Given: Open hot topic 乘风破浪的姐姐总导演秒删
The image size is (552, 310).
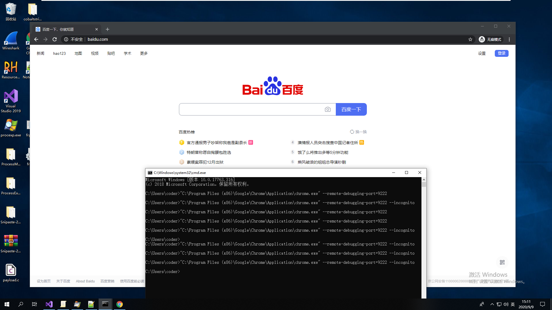Looking at the screenshot, I should tap(322, 162).
